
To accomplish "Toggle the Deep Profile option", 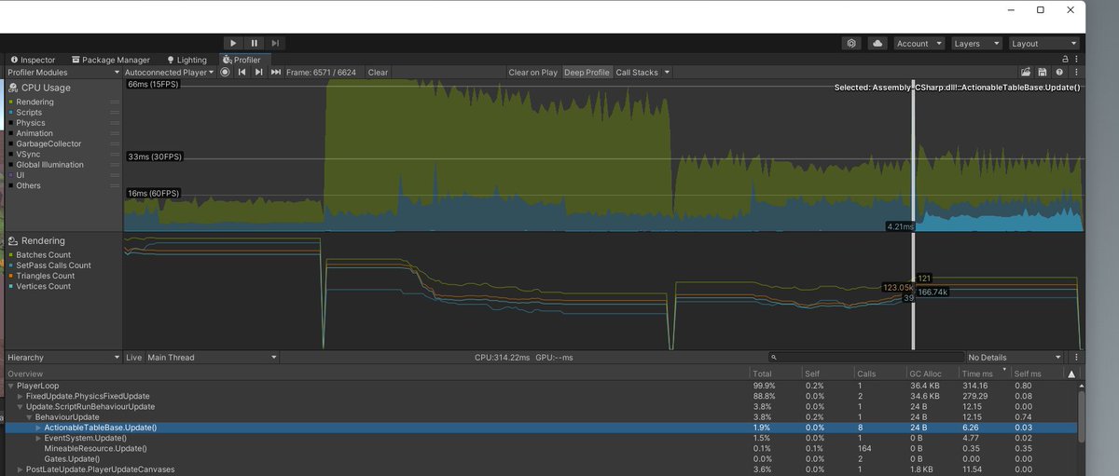I will click(587, 73).
